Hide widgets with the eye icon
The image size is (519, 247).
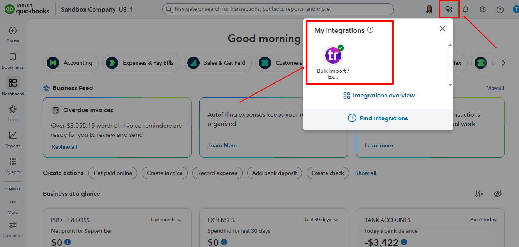[x=498, y=194]
